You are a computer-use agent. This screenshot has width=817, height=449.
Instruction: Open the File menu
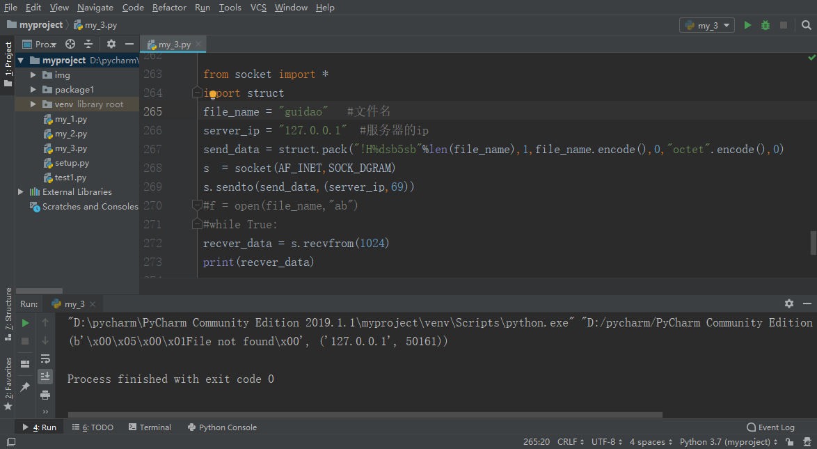[x=10, y=7]
